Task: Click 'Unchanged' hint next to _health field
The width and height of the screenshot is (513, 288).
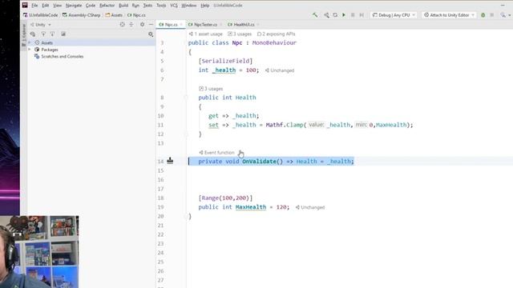Action: coord(280,70)
